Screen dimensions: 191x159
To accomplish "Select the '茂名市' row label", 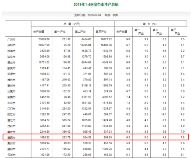I will (12, 126).
